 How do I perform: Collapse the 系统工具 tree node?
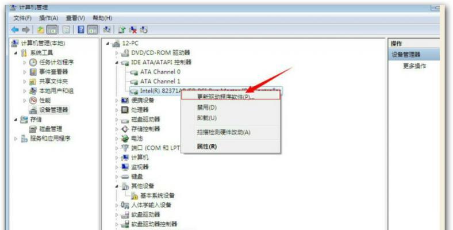[x=16, y=53]
